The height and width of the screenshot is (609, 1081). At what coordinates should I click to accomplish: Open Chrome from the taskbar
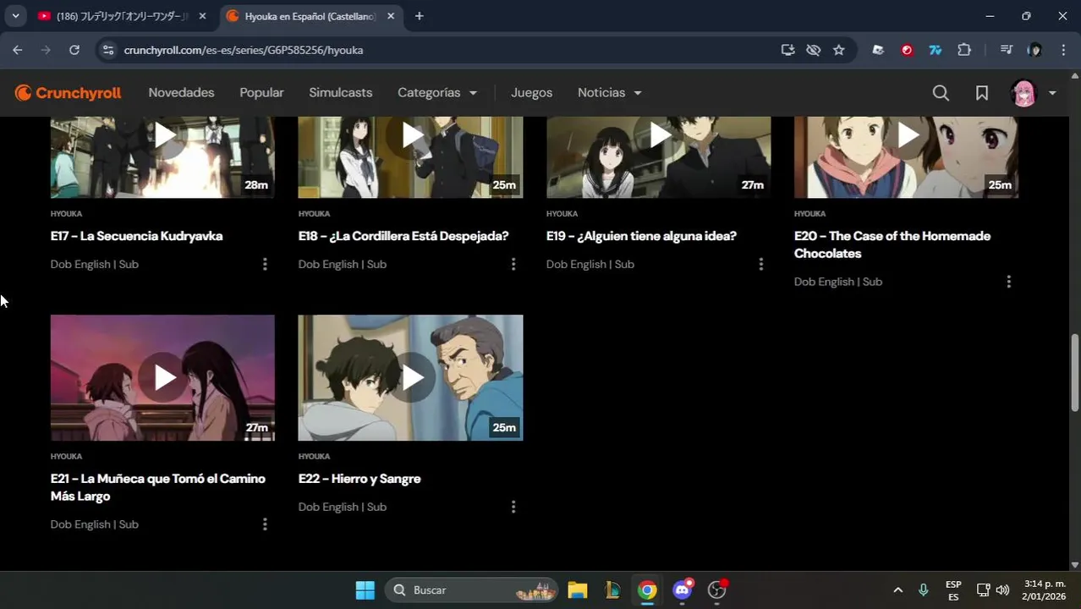click(647, 590)
